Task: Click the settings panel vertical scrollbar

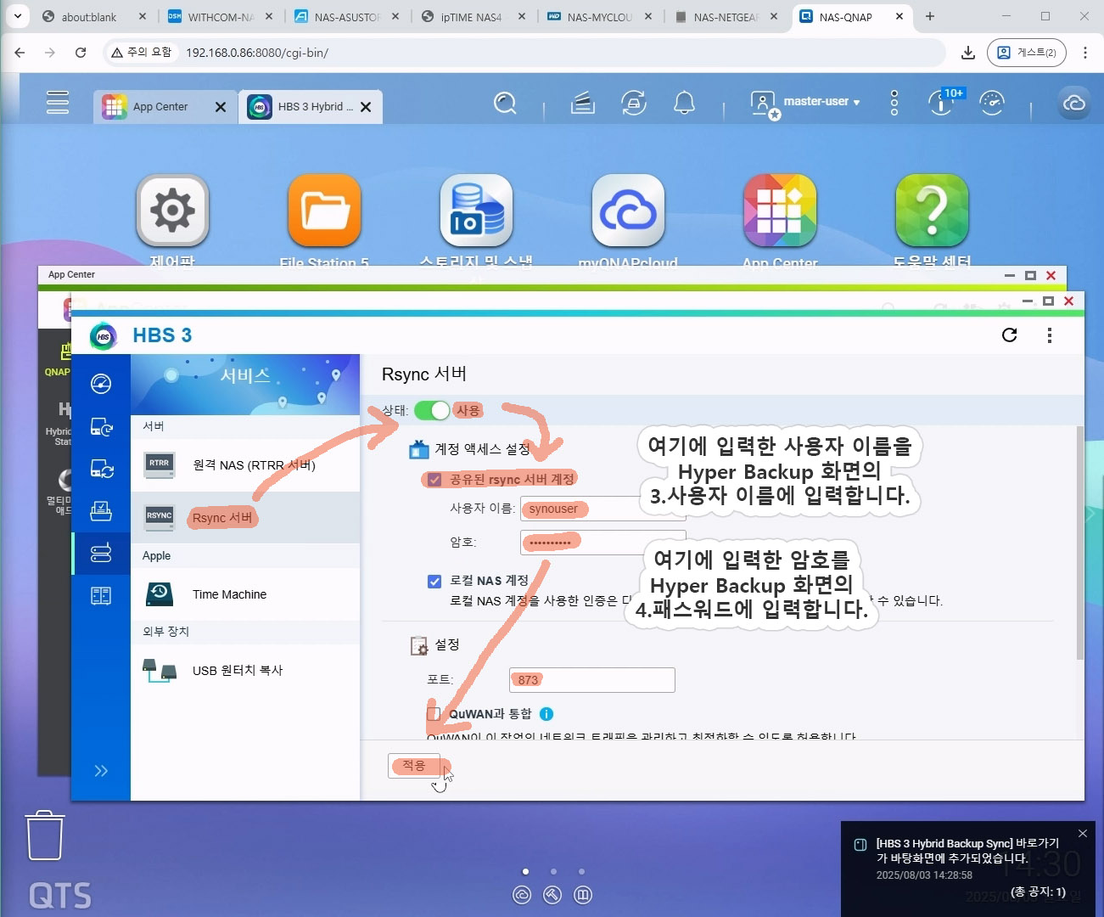Action: (x=1079, y=543)
